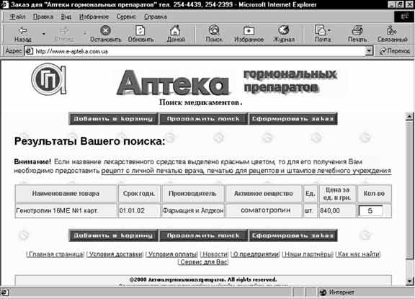Viewport: 415px width, 299px height.
Task: Open Сервис для Вас link
Action: [x=203, y=262]
